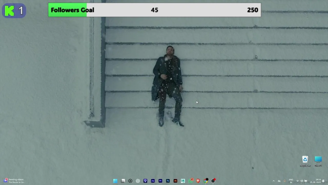Open OBS Studio from the taskbar
Viewport: 328px width, 185px height.
pos(213,181)
